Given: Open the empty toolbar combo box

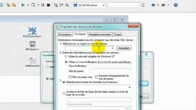Looking at the screenshot, I should [124, 5].
